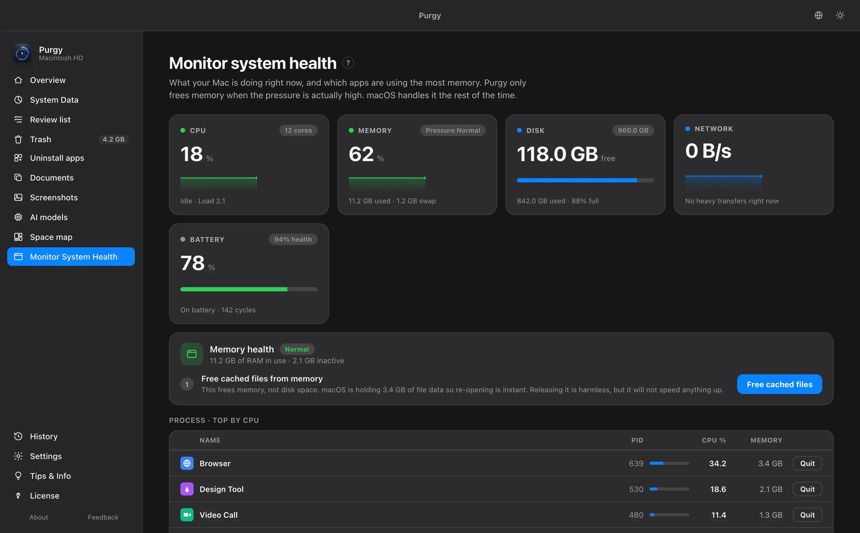The height and width of the screenshot is (533, 860).
Task: Click the License key icon
Action: 18,495
